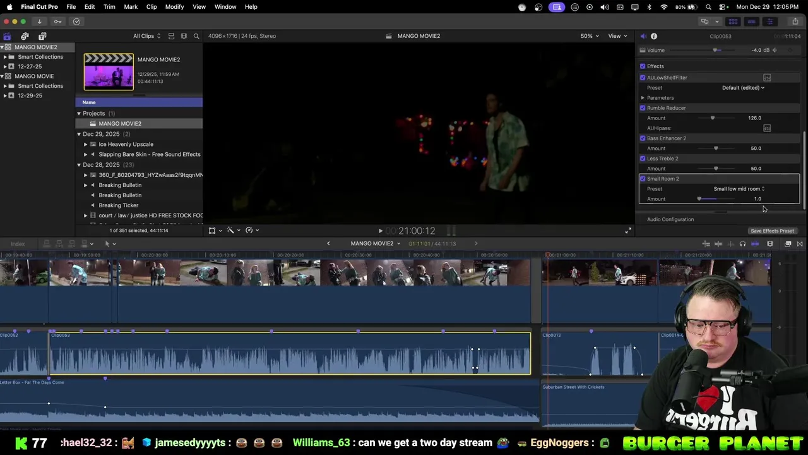Click the Import Media down-arrow toolbar icon
The height and width of the screenshot is (455, 808).
(x=39, y=21)
